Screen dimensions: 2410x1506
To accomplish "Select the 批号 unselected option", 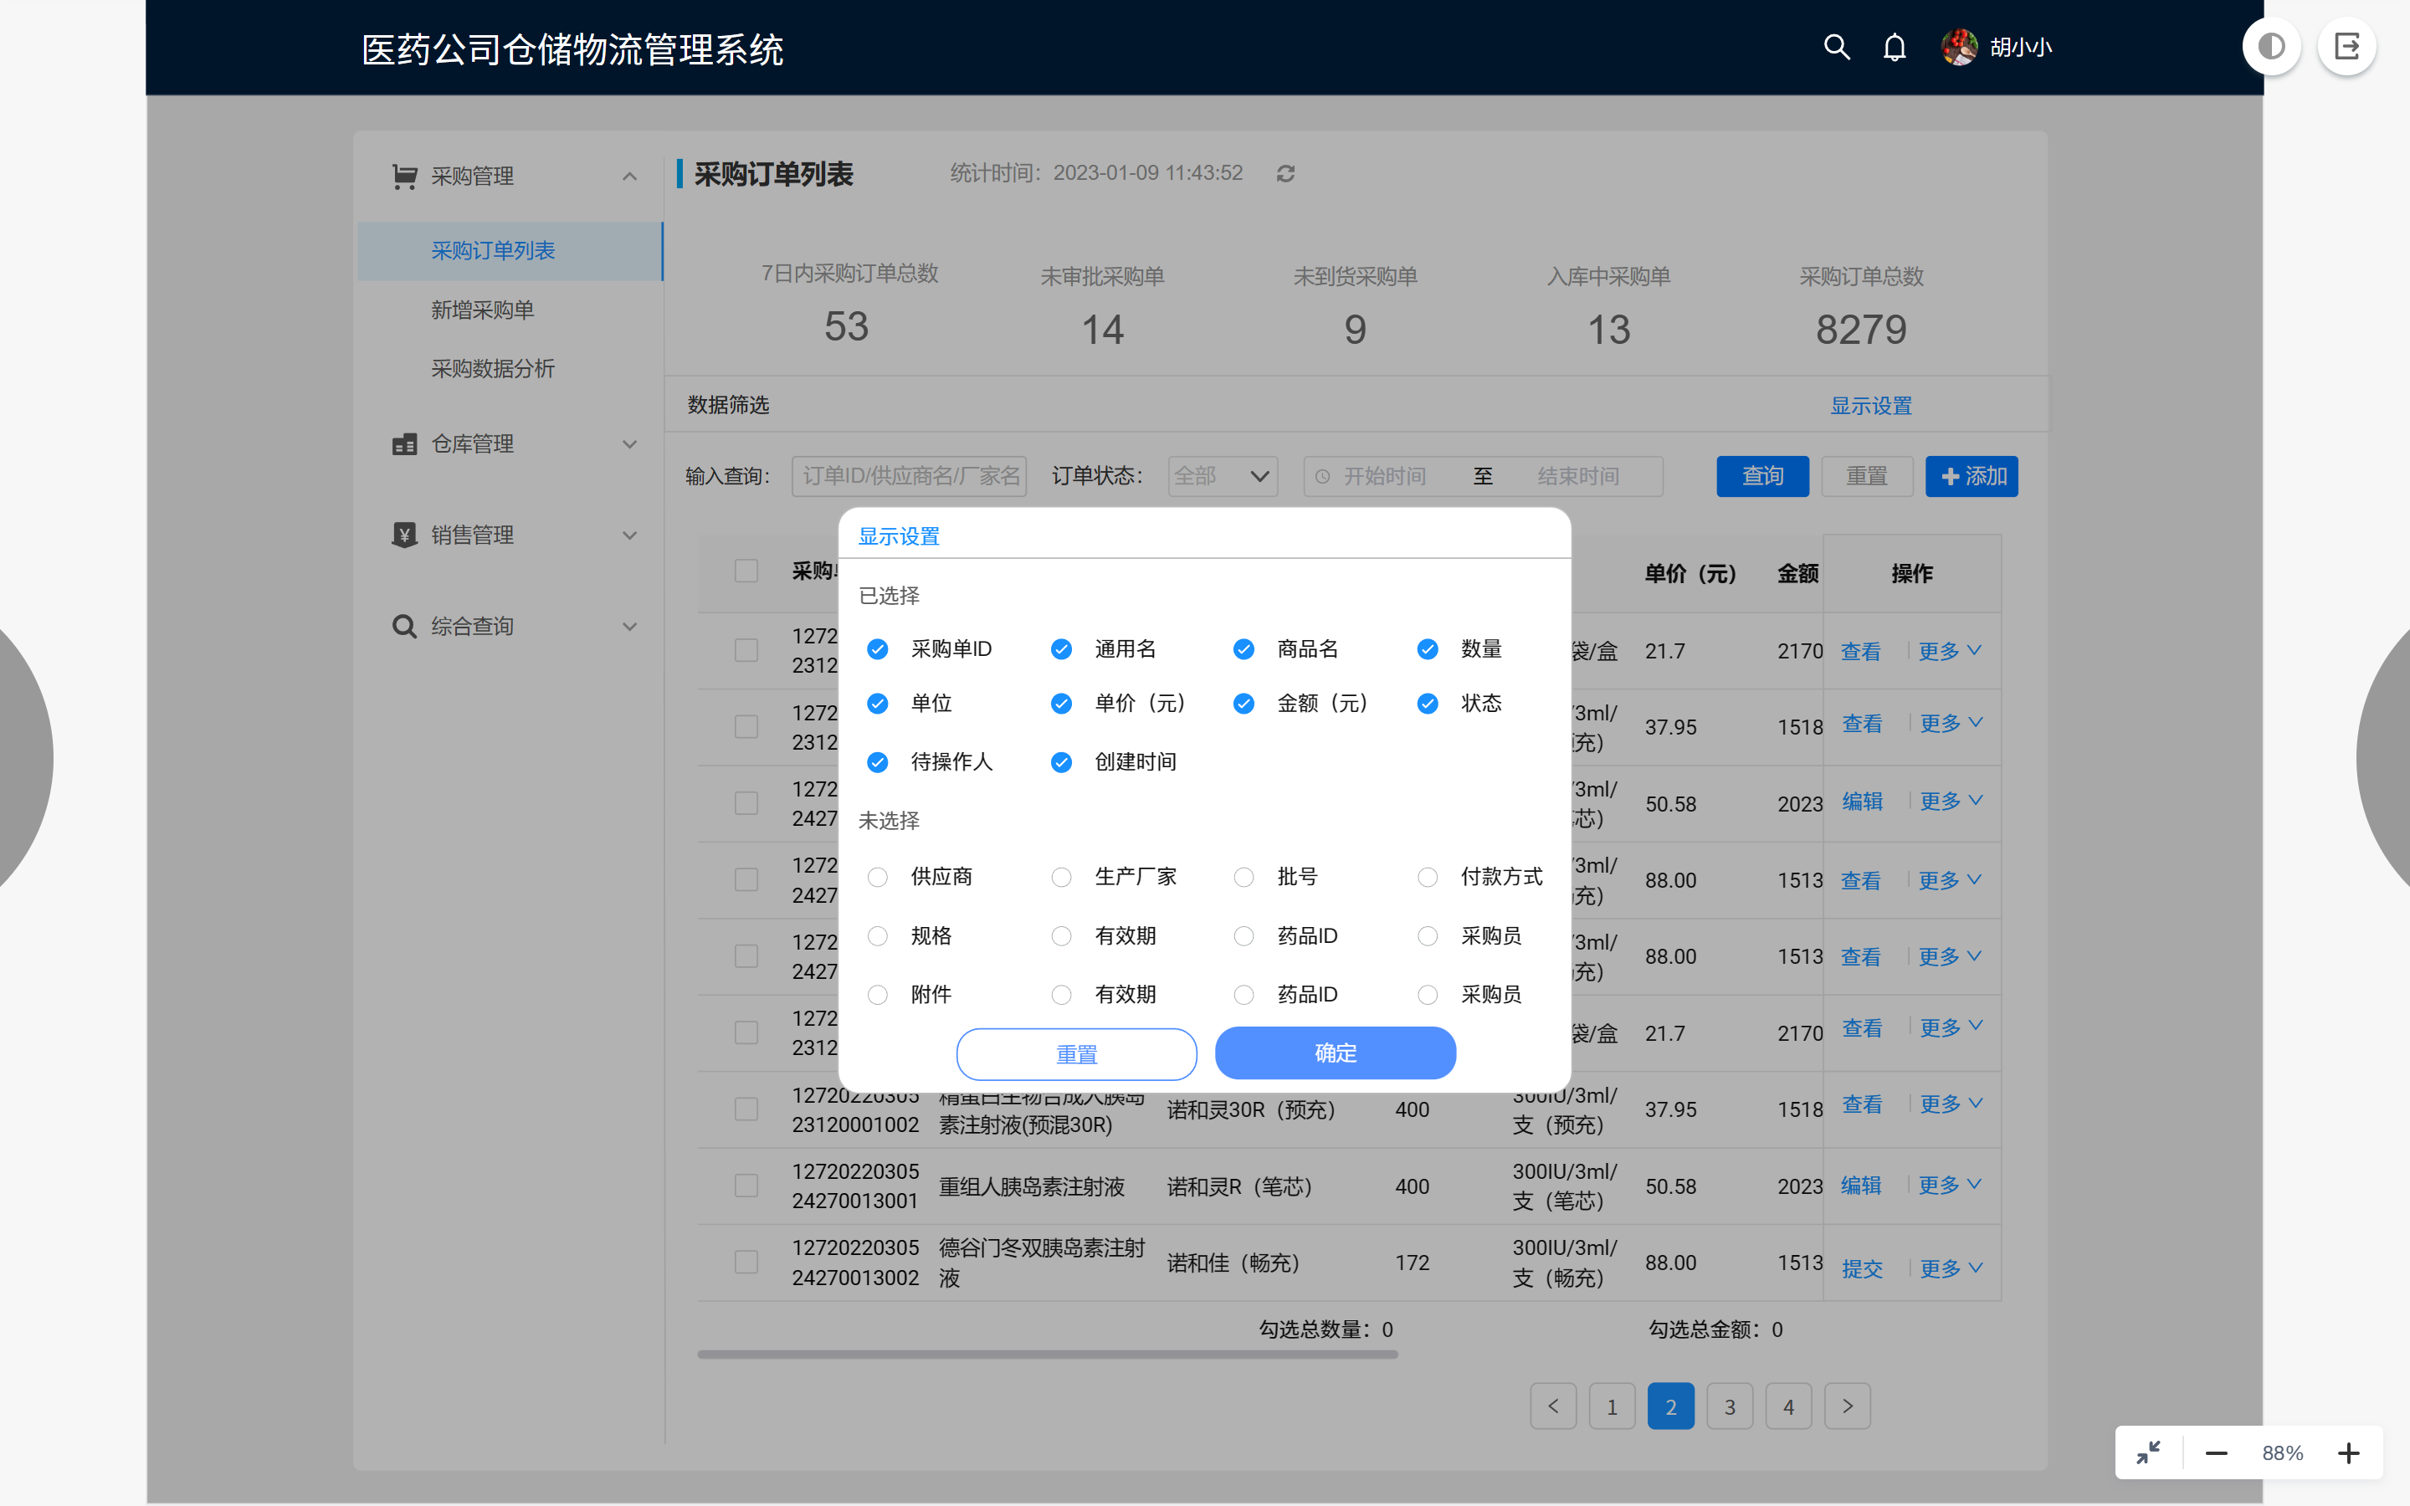I will point(1243,877).
